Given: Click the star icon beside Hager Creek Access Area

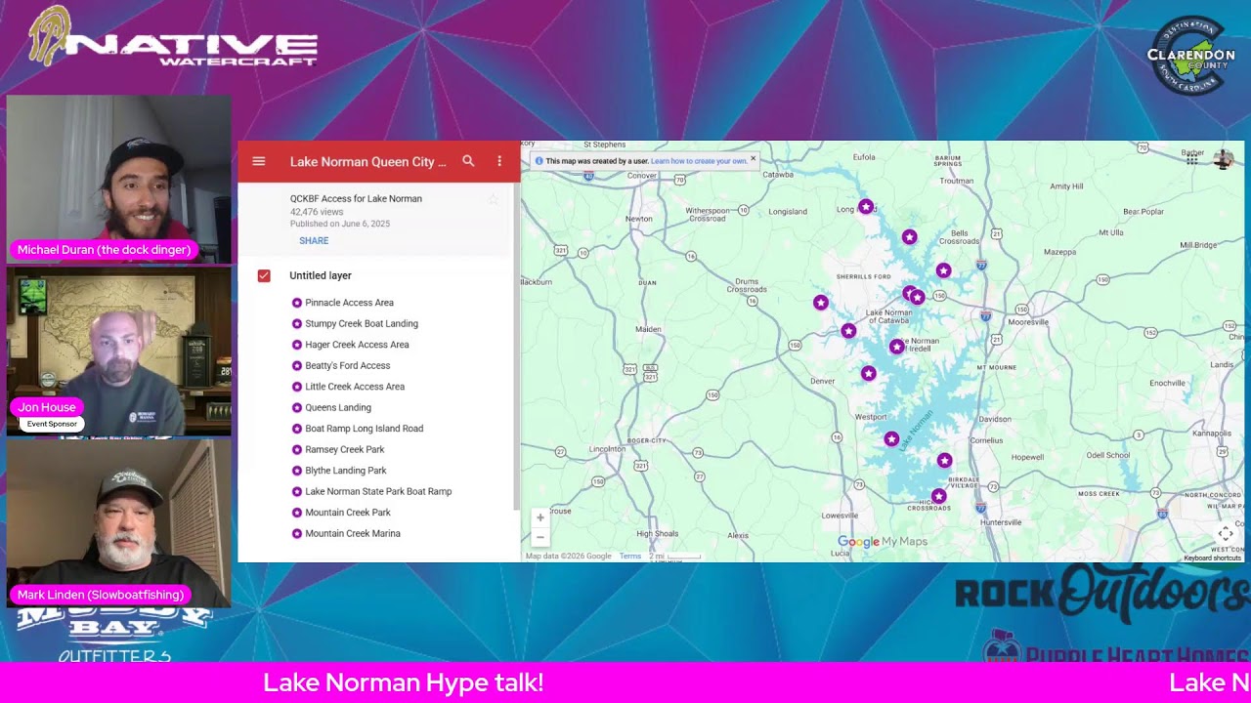Looking at the screenshot, I should tap(297, 345).
